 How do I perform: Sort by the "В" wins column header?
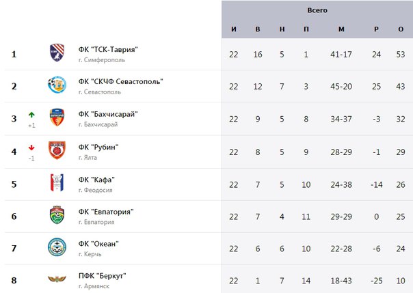pyautogui.click(x=258, y=29)
